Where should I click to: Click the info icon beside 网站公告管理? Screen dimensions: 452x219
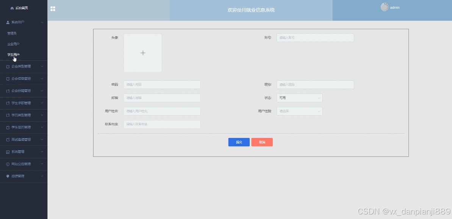8,164
